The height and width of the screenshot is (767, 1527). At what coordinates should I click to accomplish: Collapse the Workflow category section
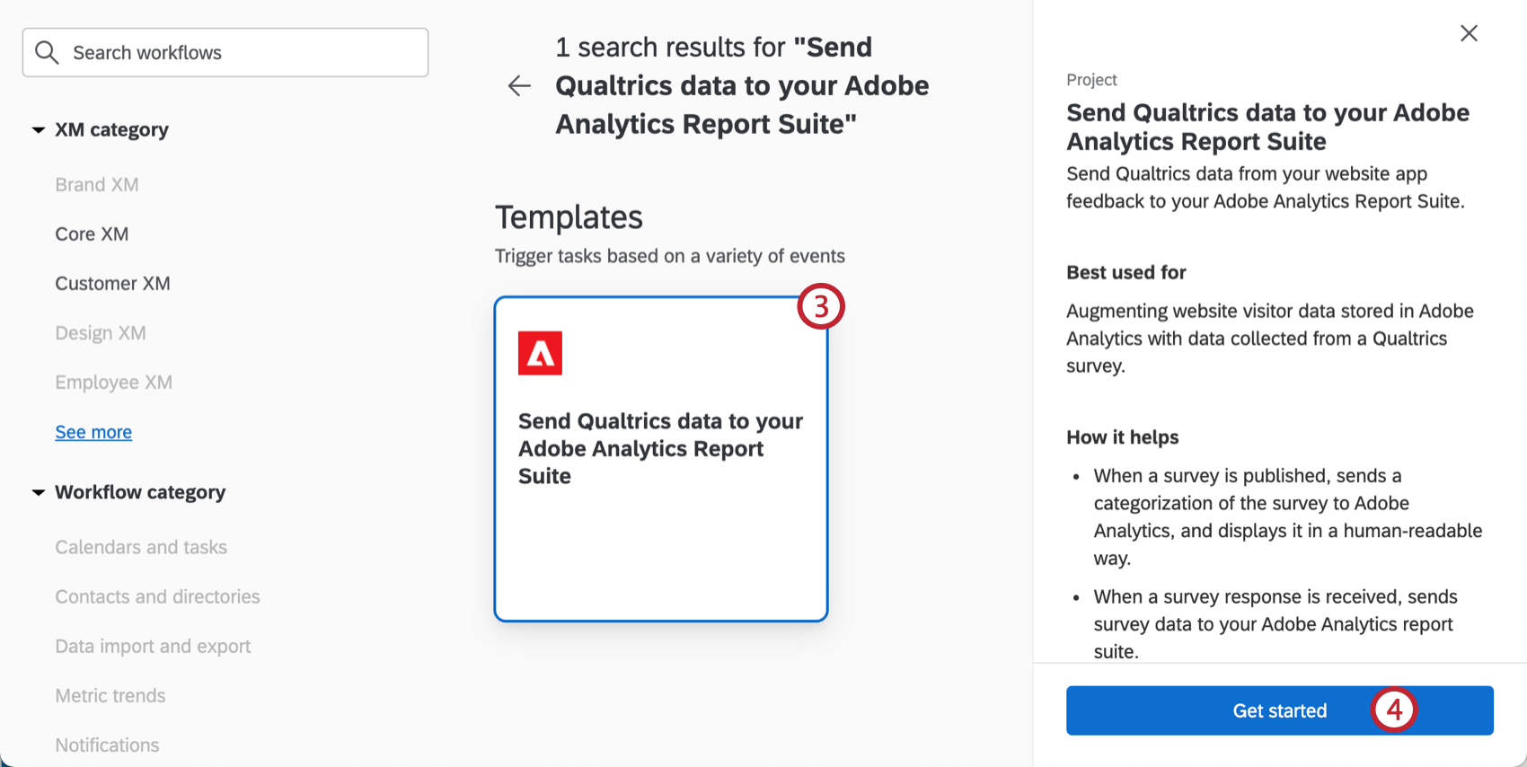(x=39, y=492)
